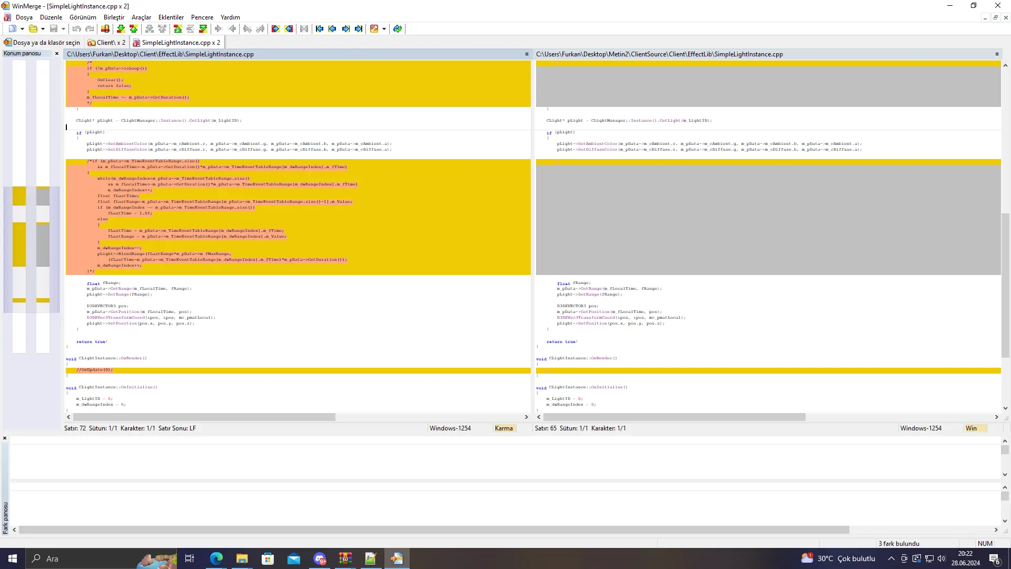
Task: Open the Birleştir menu
Action: (x=114, y=17)
